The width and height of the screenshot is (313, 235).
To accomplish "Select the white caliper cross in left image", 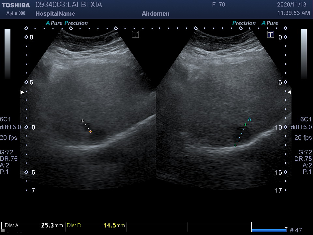I will 82,121.
